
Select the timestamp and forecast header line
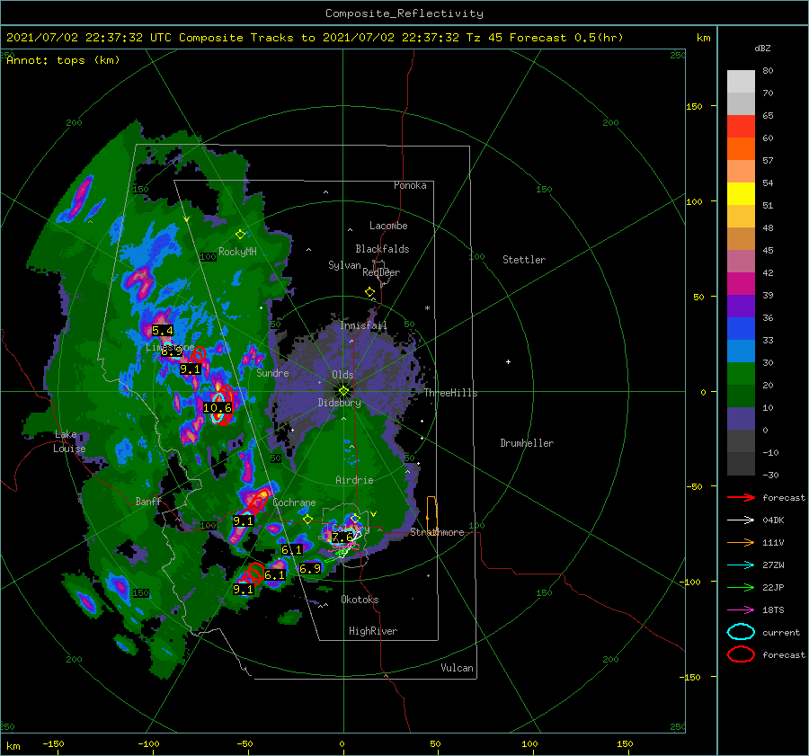(x=315, y=38)
